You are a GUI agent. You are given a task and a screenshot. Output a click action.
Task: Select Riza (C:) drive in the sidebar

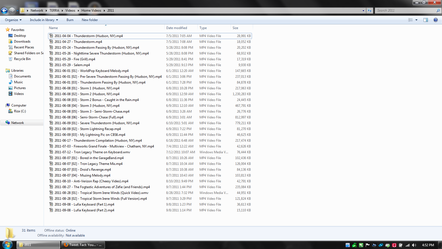[20, 111]
